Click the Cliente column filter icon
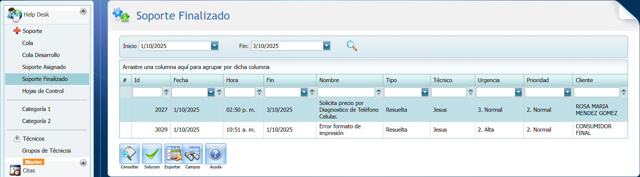This screenshot has height=177, width=640. pyautogui.click(x=623, y=92)
